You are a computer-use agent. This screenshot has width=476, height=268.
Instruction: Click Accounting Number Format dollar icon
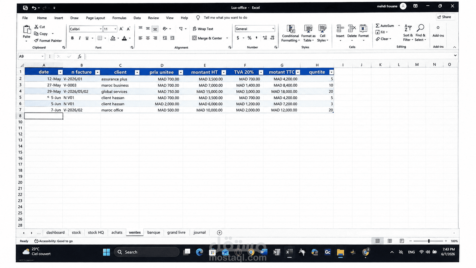238,38
